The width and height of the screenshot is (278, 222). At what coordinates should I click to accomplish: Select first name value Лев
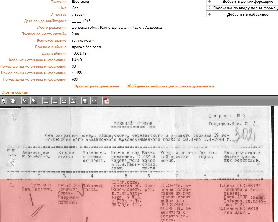75,8
